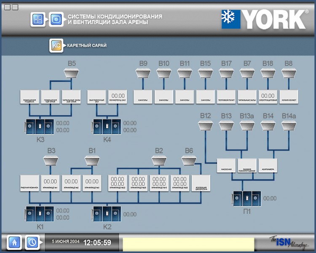Screen dimensions: 316x253
Task: Open the Кухня и буфет room box
Action: [x=289, y=97]
